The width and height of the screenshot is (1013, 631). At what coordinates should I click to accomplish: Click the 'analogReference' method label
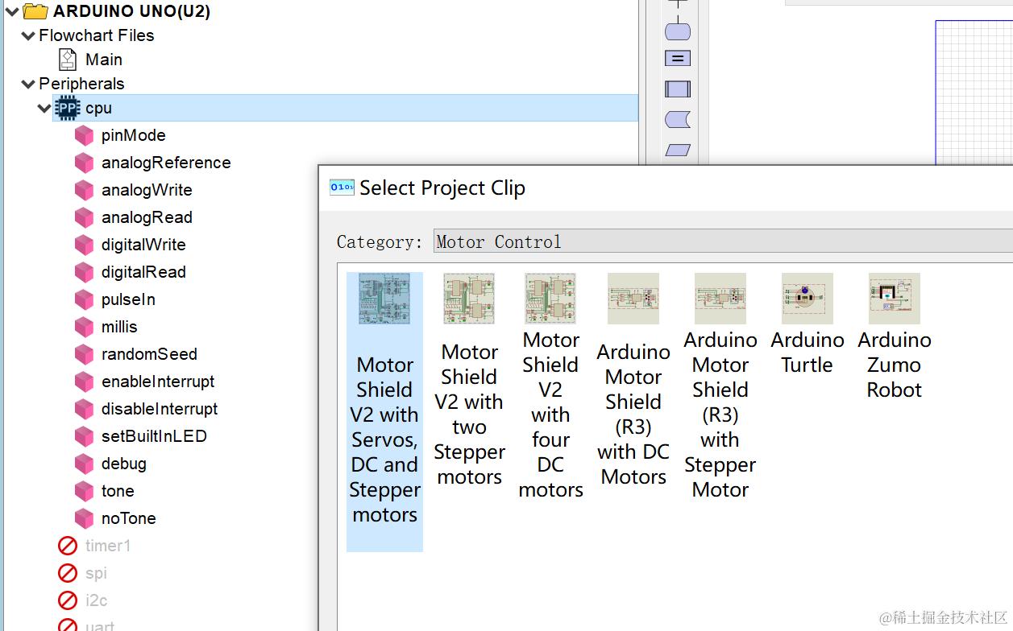pos(166,163)
